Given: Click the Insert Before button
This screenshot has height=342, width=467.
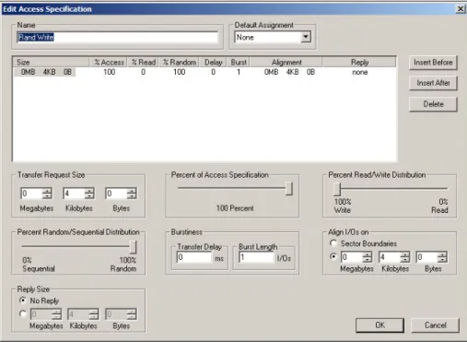Looking at the screenshot, I should [433, 63].
